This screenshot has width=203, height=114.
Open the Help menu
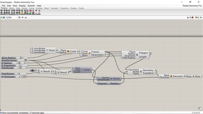[x=39, y=6]
